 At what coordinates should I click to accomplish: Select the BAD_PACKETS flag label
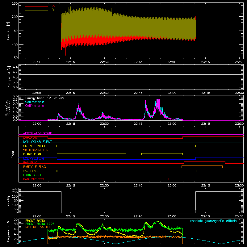pyautogui.click(x=34, y=179)
